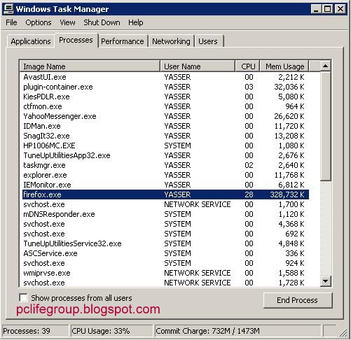Select the TuneUpUtilitiesApp32.exe process
Viewport: 351px width, 340px height.
click(165, 155)
